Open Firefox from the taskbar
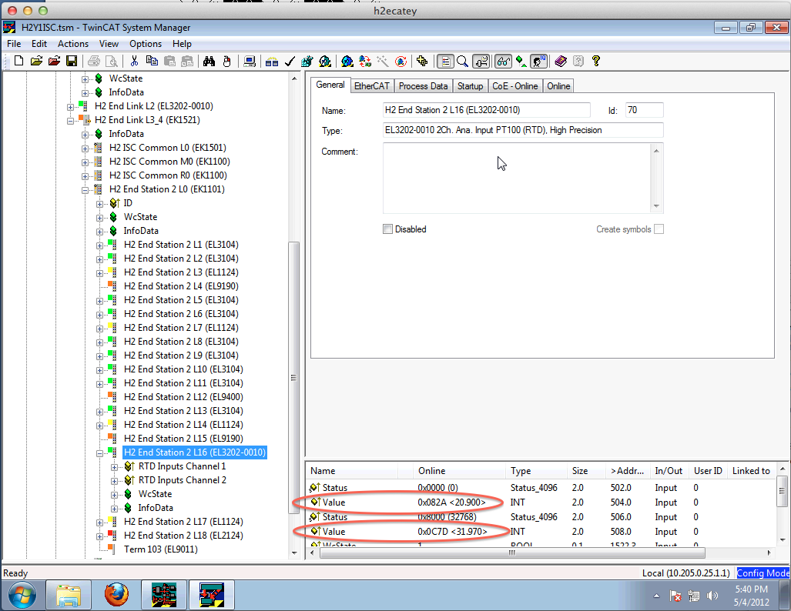 pyautogui.click(x=116, y=595)
